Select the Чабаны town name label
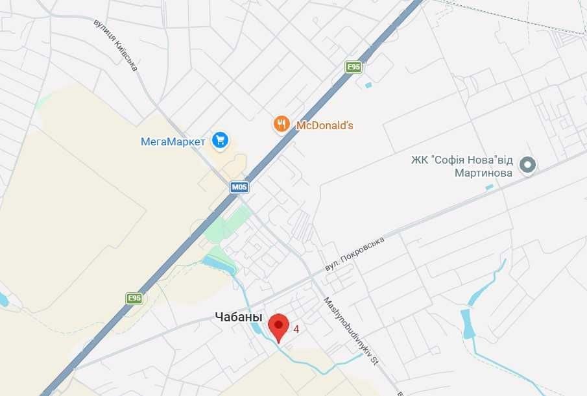 point(239,317)
